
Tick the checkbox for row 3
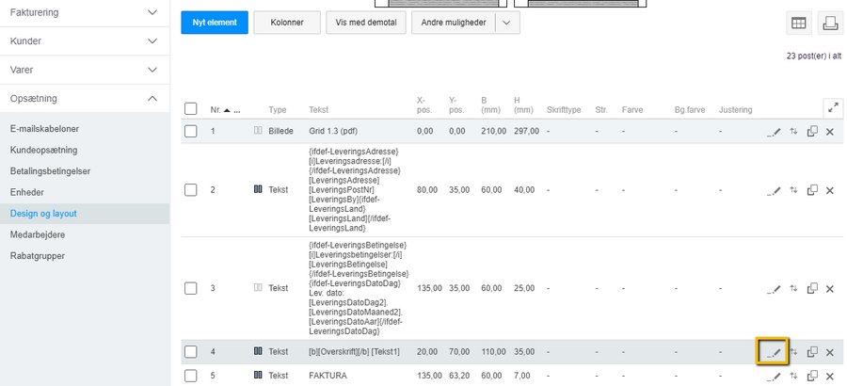(191, 288)
